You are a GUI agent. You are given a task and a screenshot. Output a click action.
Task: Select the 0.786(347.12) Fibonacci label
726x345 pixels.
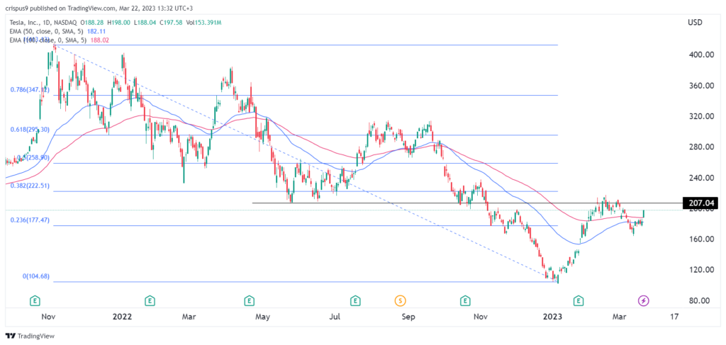(30, 90)
